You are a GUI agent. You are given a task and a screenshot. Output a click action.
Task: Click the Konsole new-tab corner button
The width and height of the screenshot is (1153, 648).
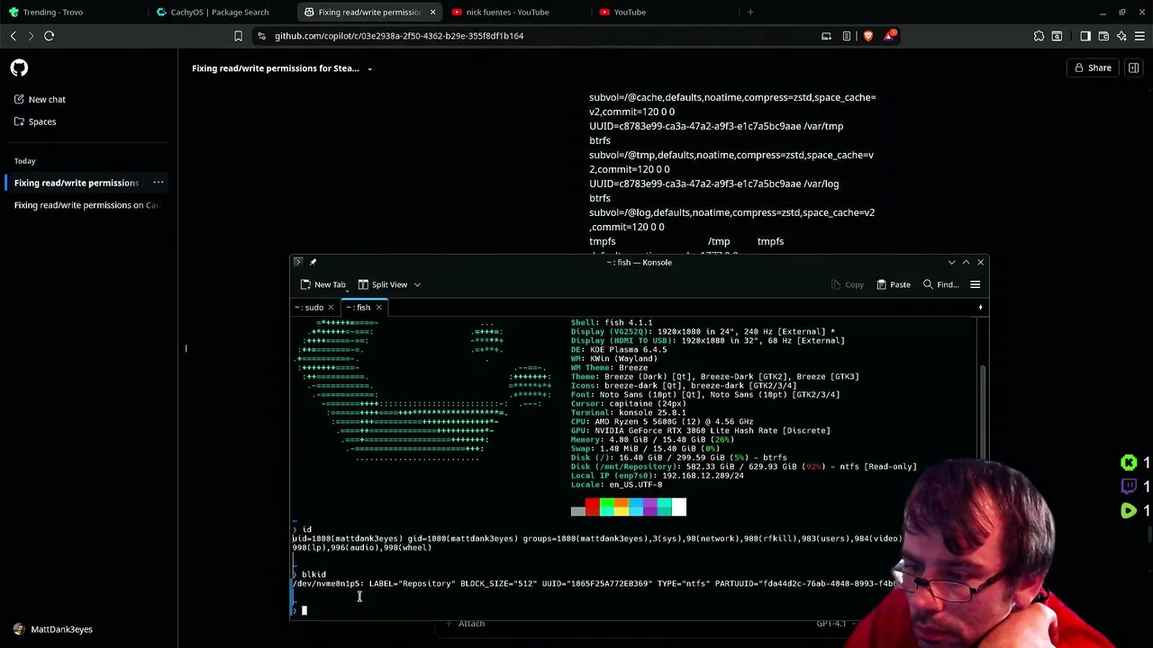(x=980, y=308)
